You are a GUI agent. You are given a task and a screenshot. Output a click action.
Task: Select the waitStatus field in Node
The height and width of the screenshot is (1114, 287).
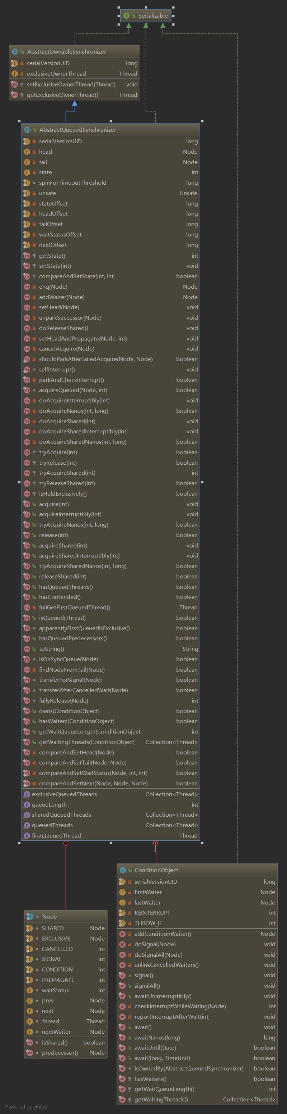pyautogui.click(x=55, y=990)
